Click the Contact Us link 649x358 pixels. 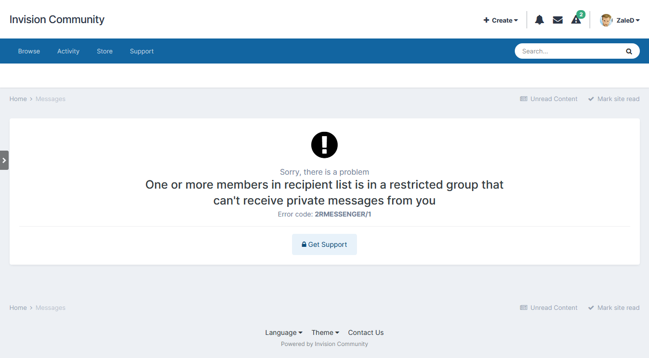coord(366,332)
